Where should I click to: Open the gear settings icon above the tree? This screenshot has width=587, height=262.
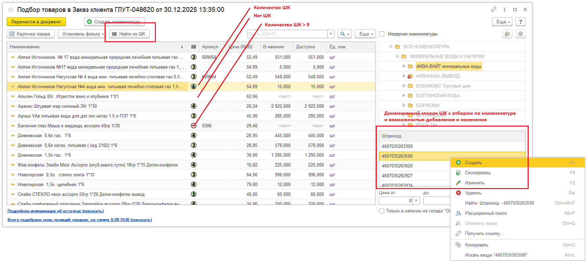[521, 34]
